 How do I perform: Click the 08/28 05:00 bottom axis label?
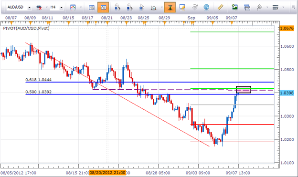[x=158, y=173]
